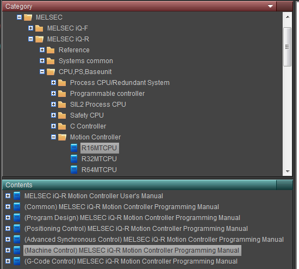Click the R64MTCPU blue book icon
Viewport: 299px width, 269px height.
coord(74,170)
